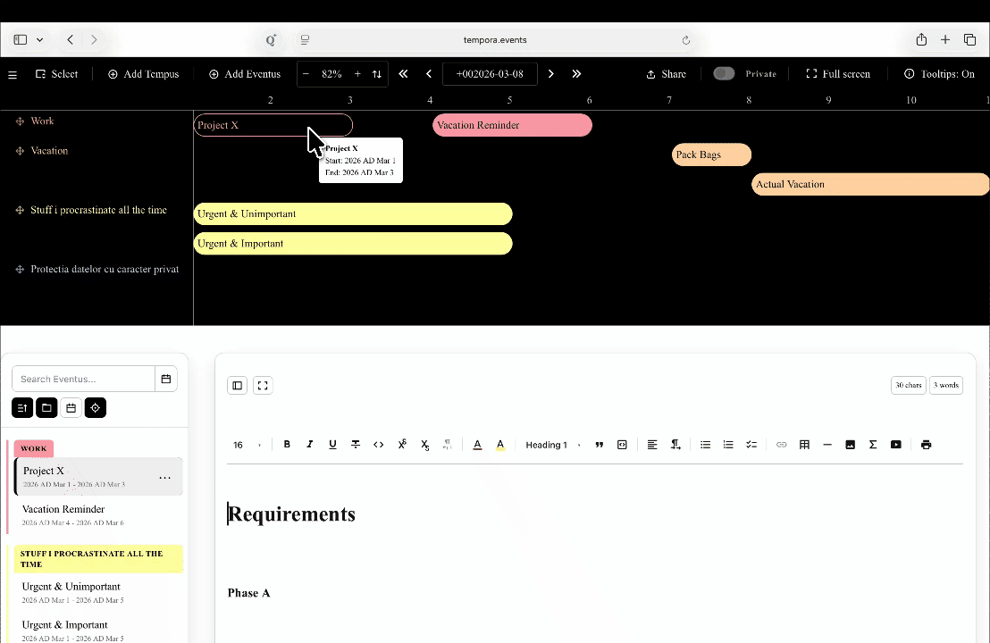Jump far forward with double-right chevron
The height and width of the screenshot is (643, 990).
coord(576,74)
